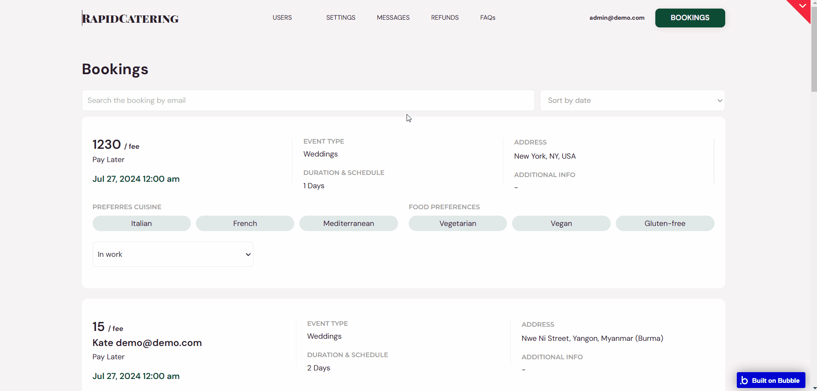Click the Italian cuisine tag
This screenshot has height=391, width=817.
point(142,223)
